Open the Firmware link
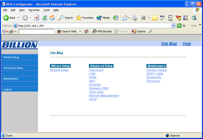Viewport: 203px width, 139px height. [153, 81]
